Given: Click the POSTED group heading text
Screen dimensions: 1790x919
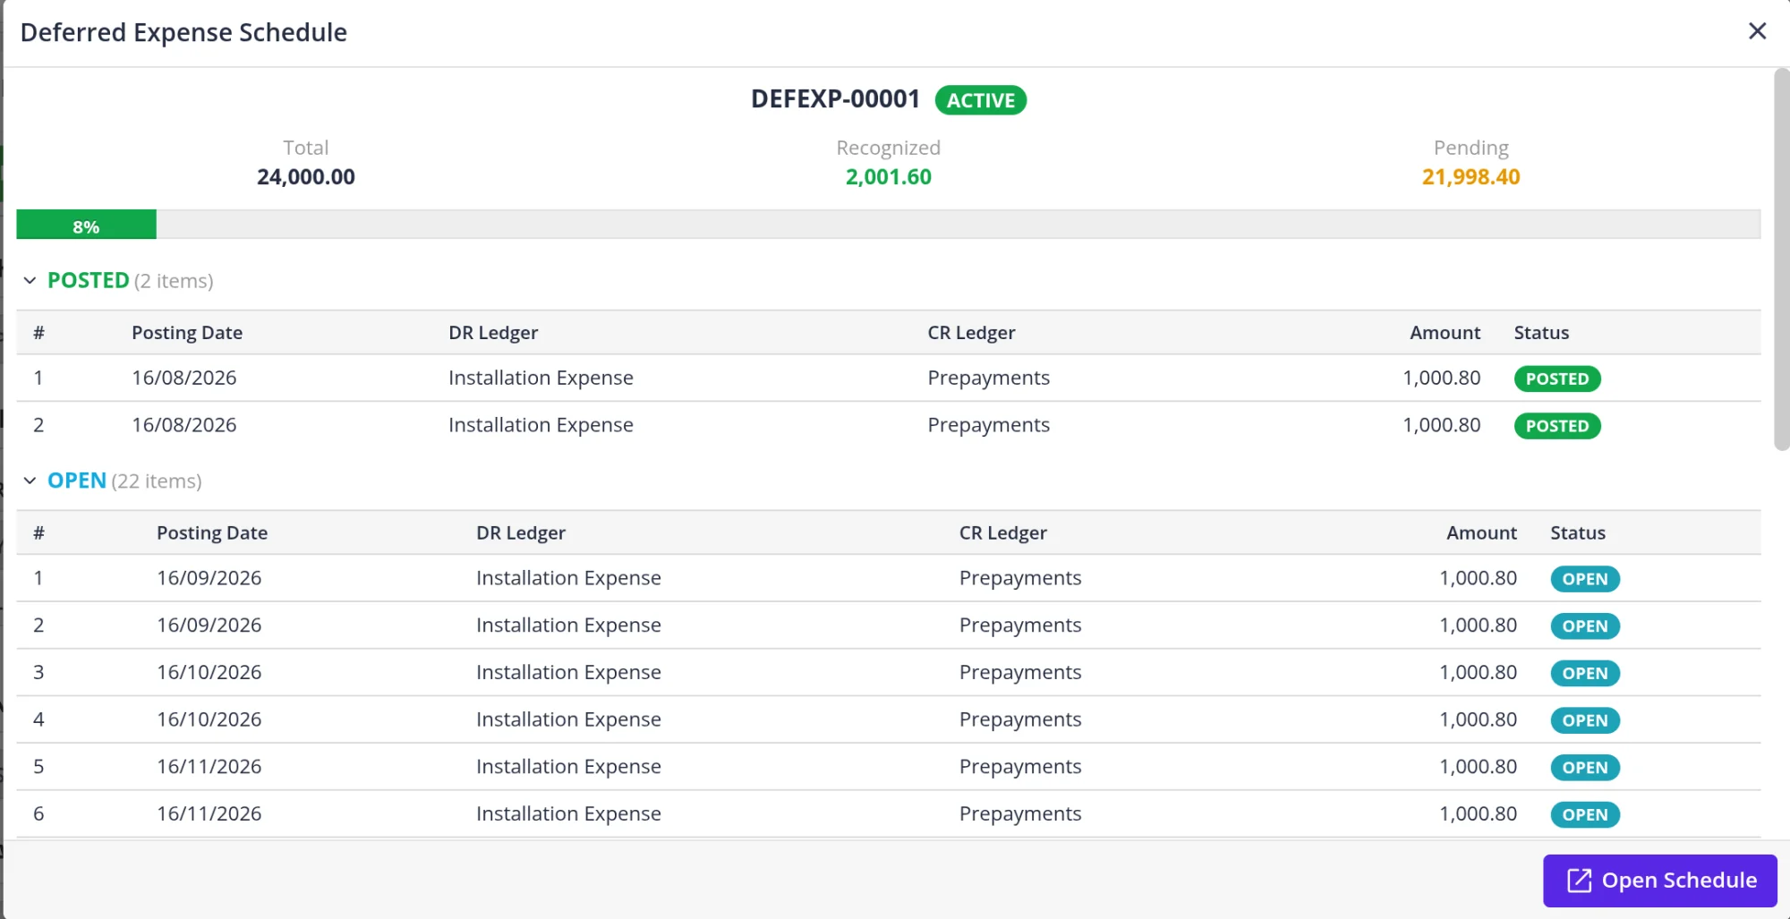Looking at the screenshot, I should [x=88, y=281].
